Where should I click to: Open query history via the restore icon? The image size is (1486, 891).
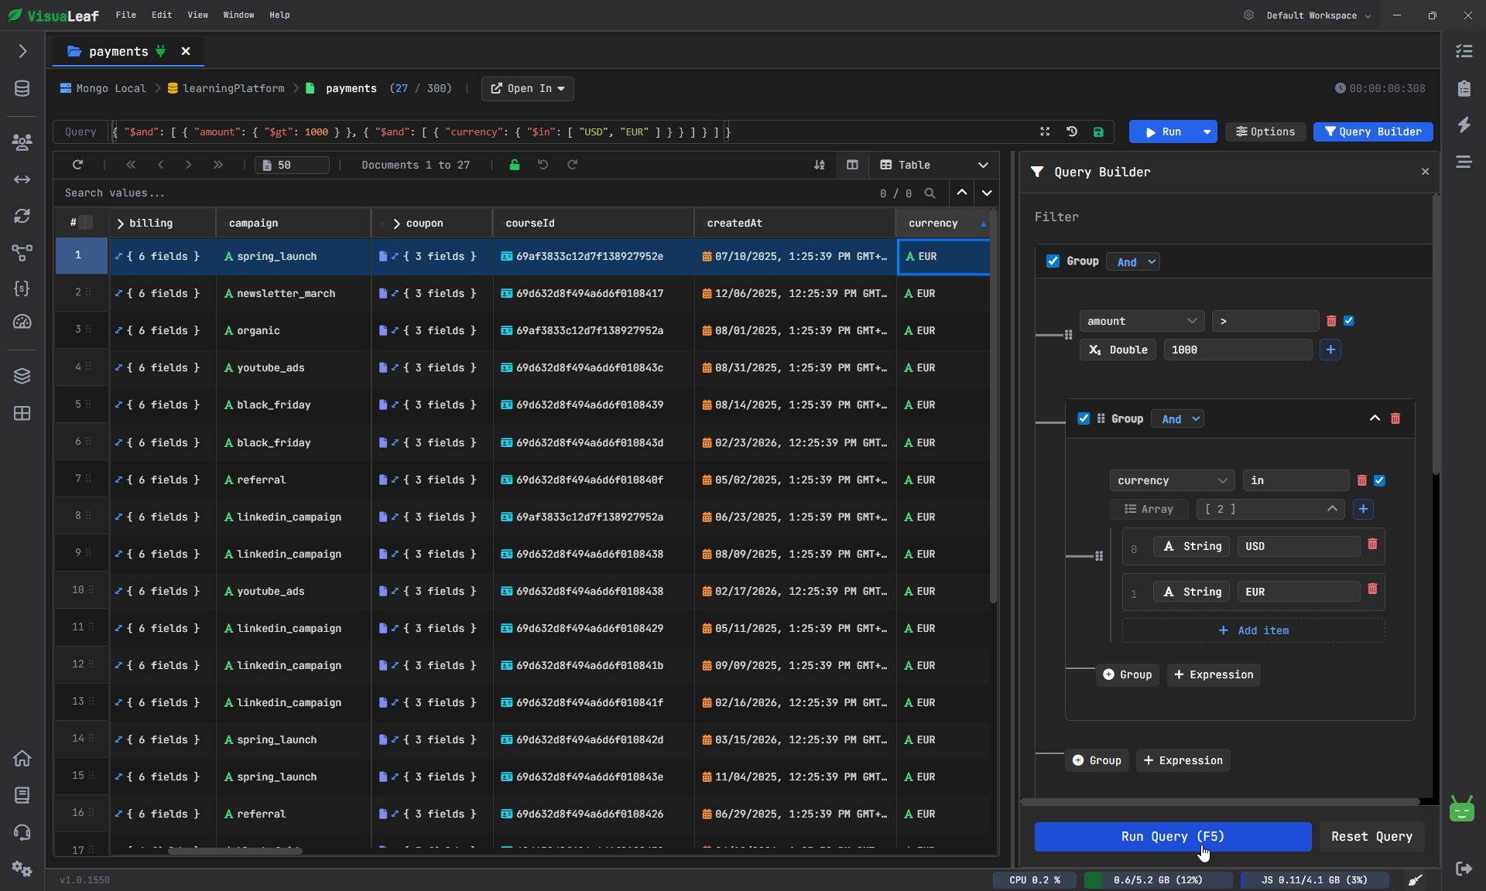click(1072, 132)
